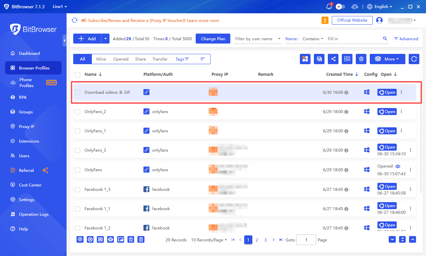The height and width of the screenshot is (256, 426).
Task: Expand the Add button dropdown arrow
Action: click(106, 39)
